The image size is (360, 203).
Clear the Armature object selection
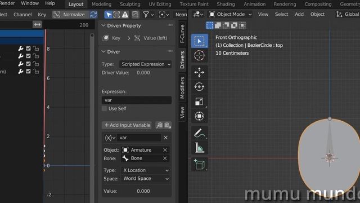[x=165, y=150]
